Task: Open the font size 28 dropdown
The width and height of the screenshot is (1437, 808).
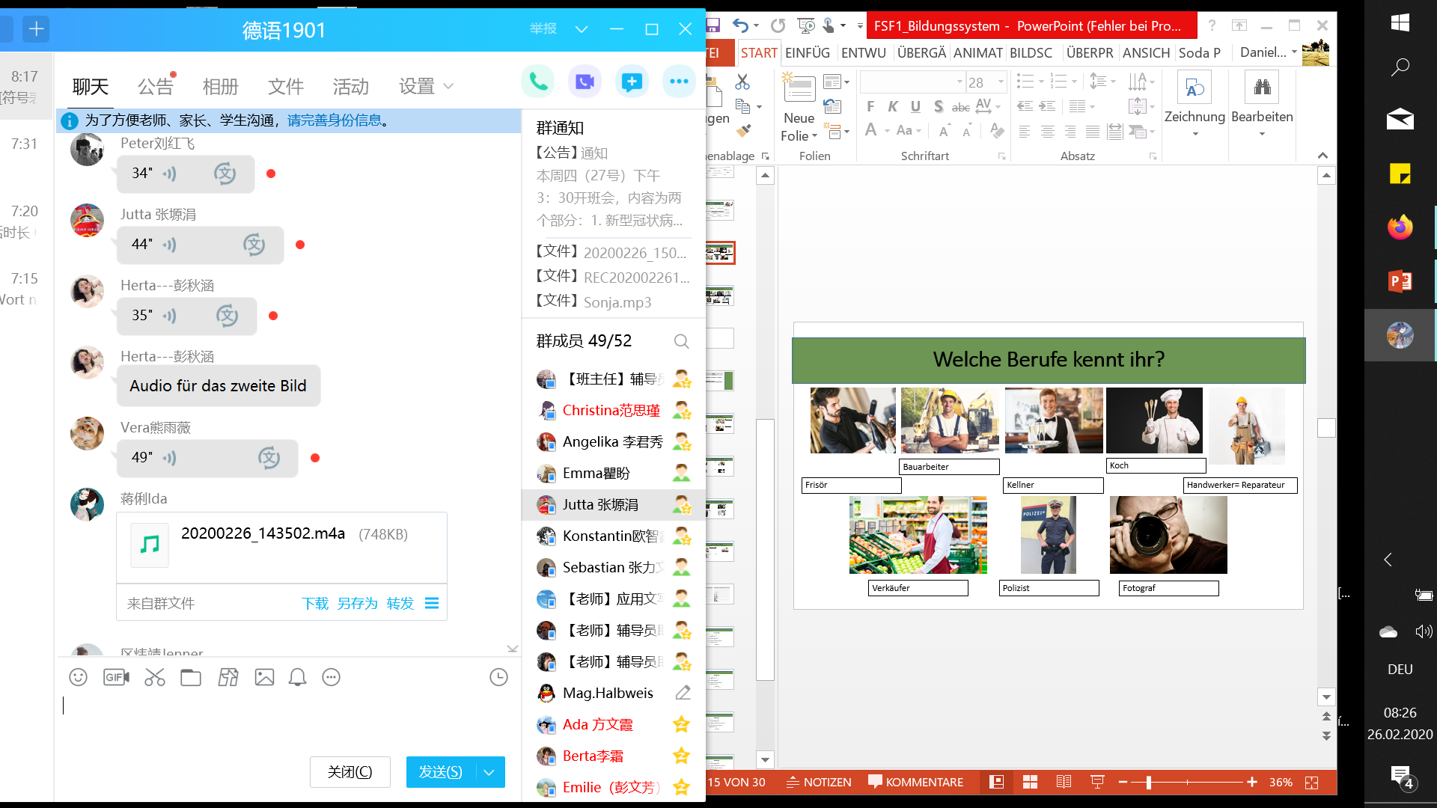Action: click(x=1001, y=82)
